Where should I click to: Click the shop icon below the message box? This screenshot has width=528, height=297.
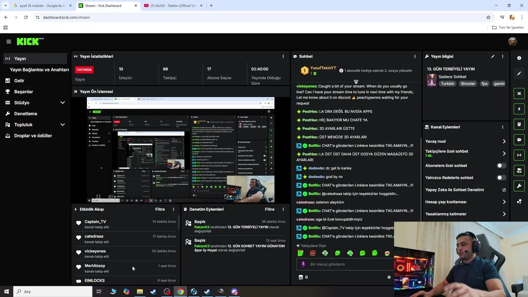point(300,277)
